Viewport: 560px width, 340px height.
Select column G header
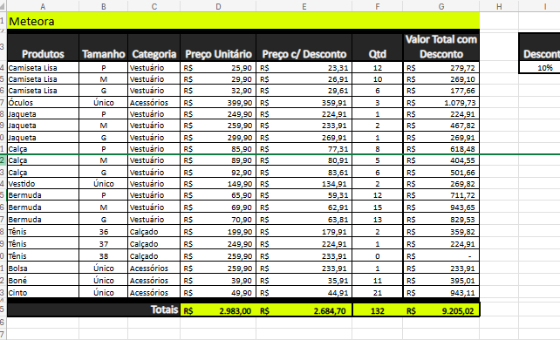441,6
